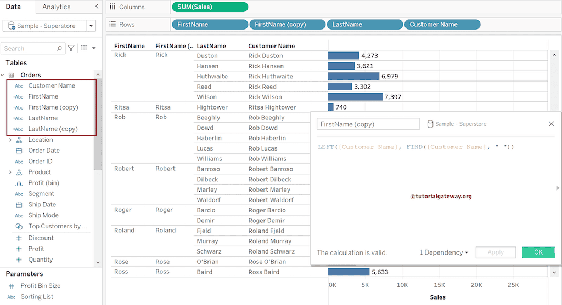Click the Sample - Superstore data source icon
Viewport: 562px width, 305px height.
(x=12, y=26)
